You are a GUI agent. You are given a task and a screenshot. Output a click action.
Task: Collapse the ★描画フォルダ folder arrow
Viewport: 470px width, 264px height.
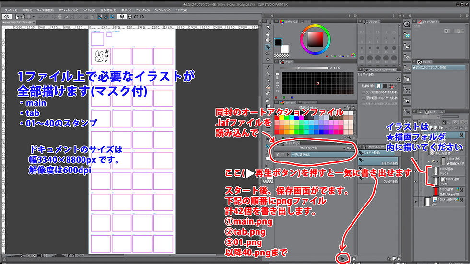[x=429, y=161]
